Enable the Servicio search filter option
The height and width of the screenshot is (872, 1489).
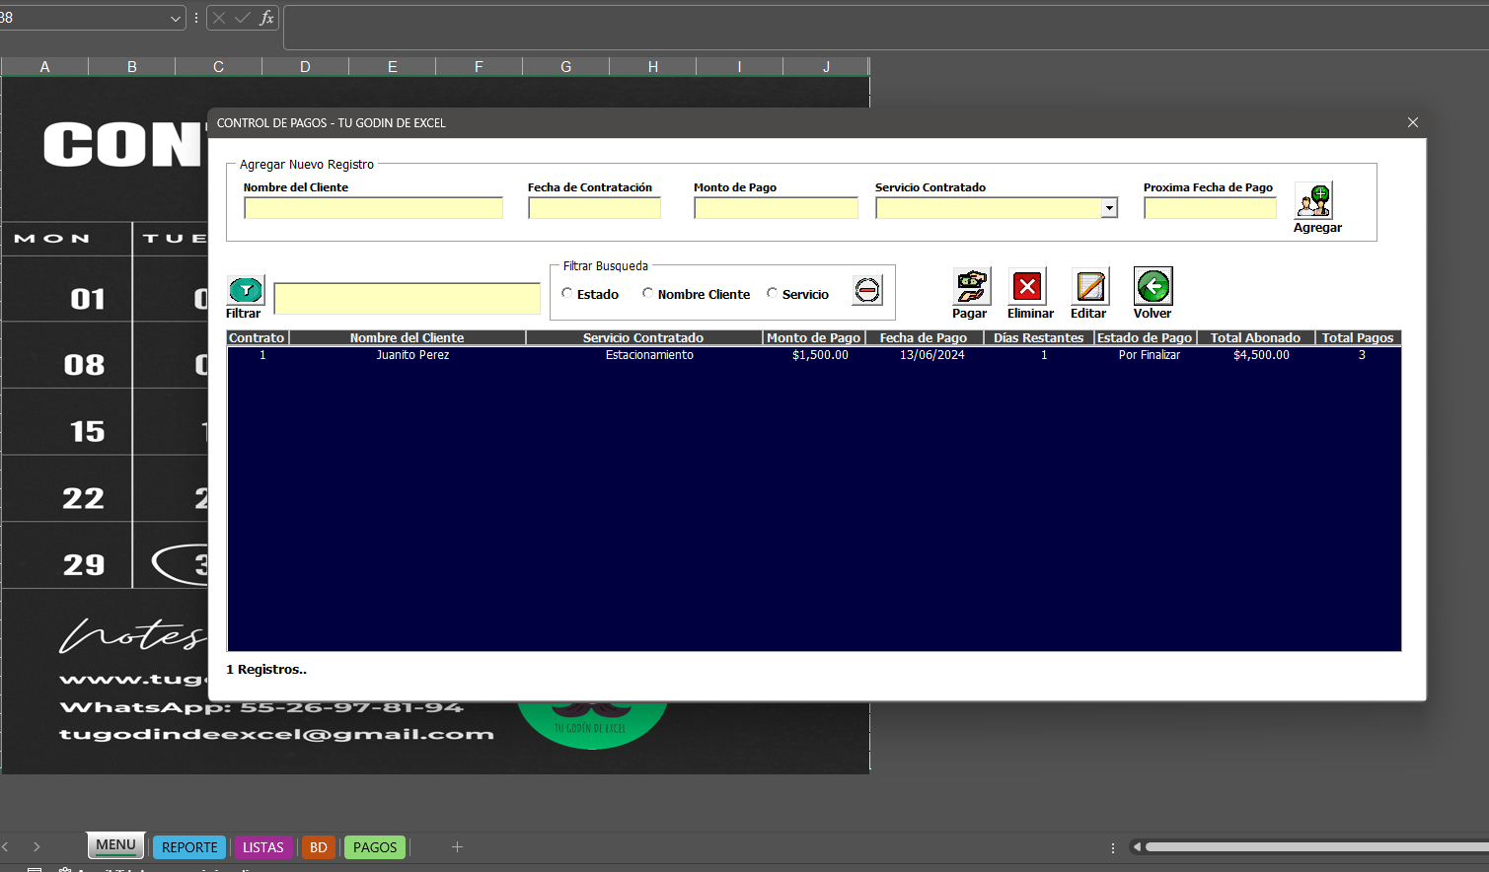[x=772, y=293]
